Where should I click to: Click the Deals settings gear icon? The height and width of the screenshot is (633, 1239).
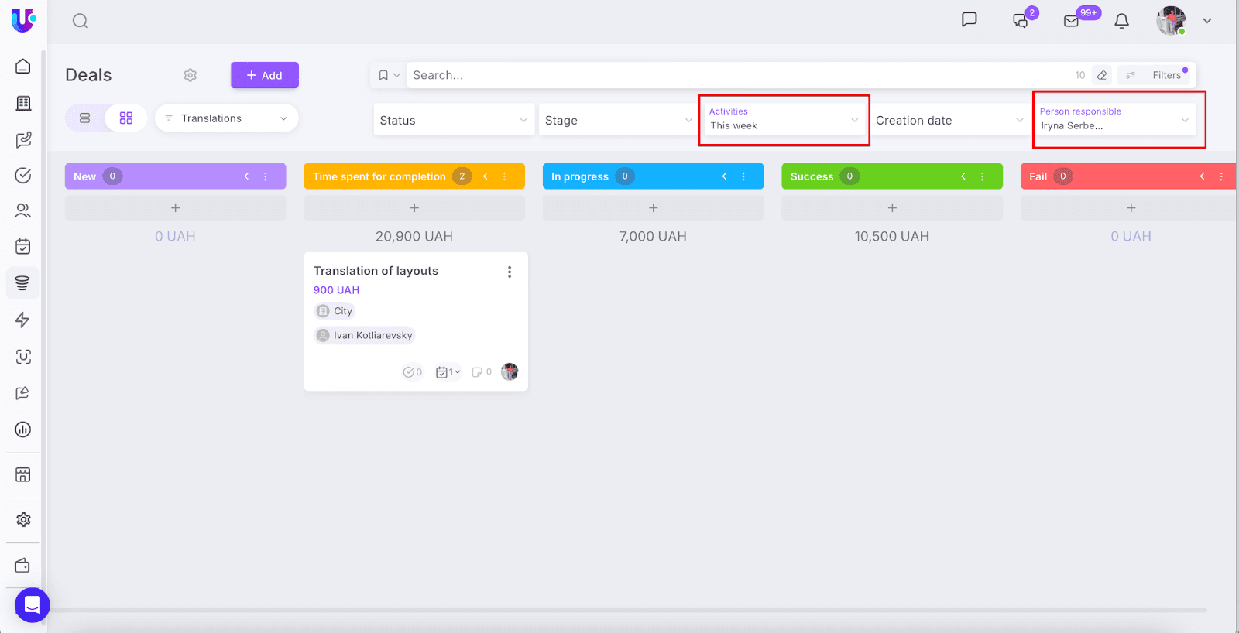(x=190, y=75)
